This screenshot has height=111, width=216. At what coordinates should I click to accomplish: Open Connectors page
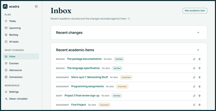tap(21, 77)
